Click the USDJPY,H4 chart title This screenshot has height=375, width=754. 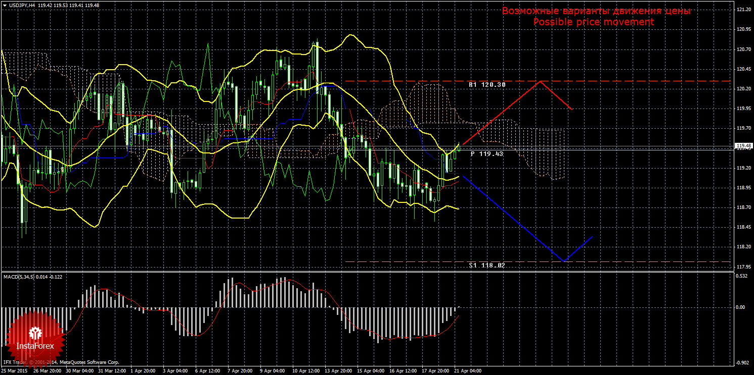21,5
